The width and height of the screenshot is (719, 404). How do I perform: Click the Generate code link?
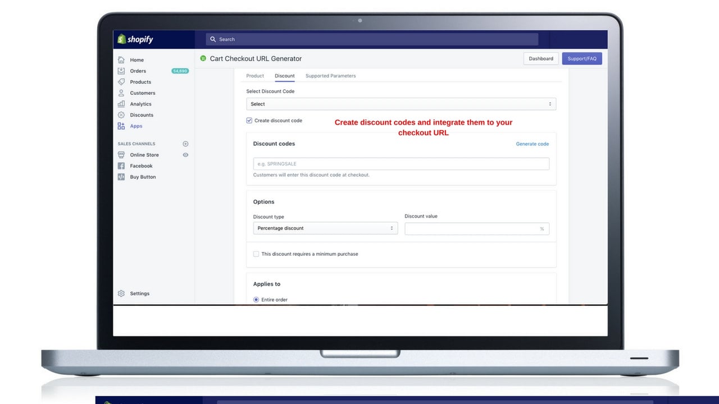533,144
